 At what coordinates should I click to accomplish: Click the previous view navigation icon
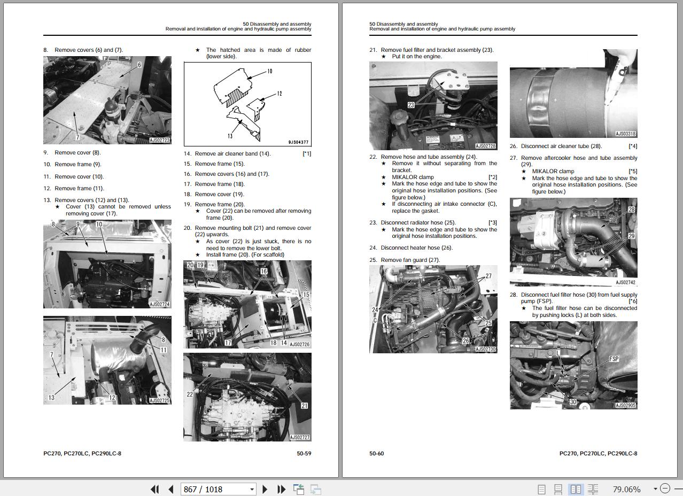[298, 489]
